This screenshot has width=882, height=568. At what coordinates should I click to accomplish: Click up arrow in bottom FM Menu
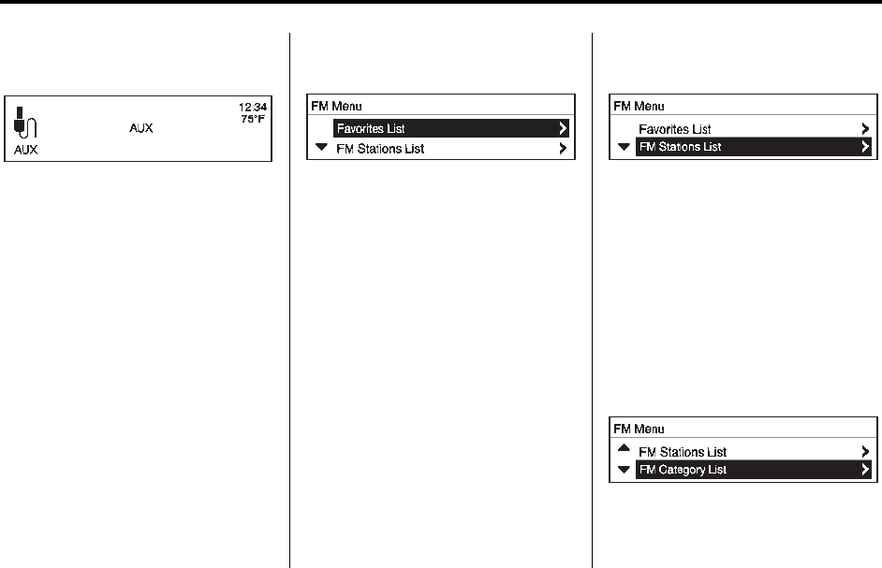(624, 448)
